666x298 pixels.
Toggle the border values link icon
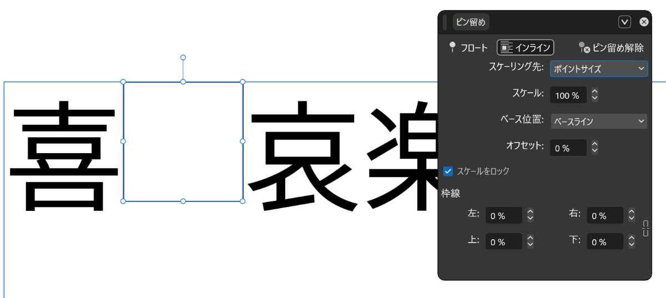[645, 228]
